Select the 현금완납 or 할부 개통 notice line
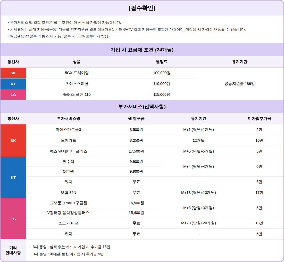Image resolution: width=284 pixels, height=262 pixels. (x=59, y=36)
